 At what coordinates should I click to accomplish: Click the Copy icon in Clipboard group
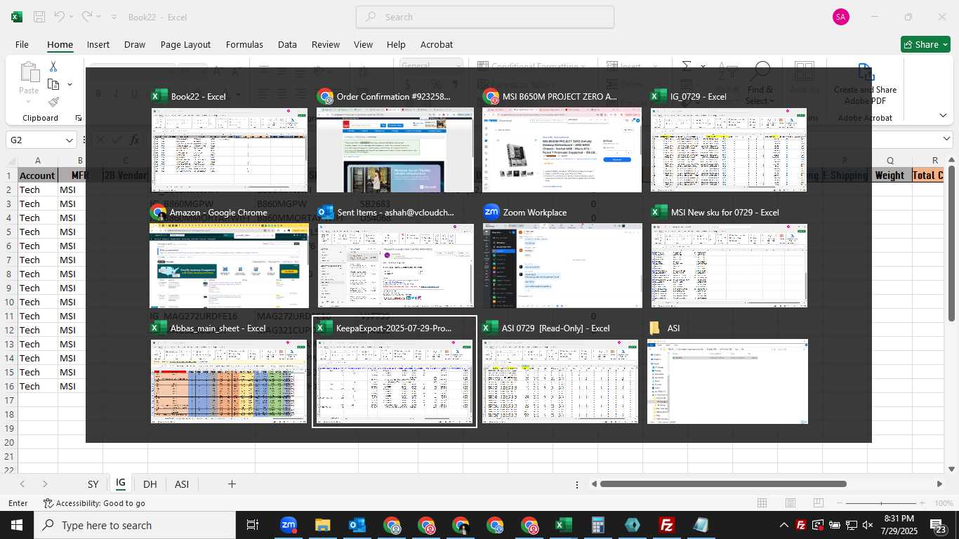pyautogui.click(x=53, y=84)
